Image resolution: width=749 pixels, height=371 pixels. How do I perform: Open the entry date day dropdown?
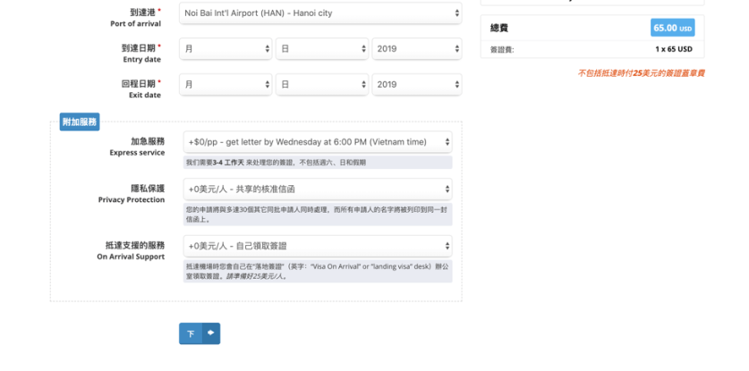(321, 48)
